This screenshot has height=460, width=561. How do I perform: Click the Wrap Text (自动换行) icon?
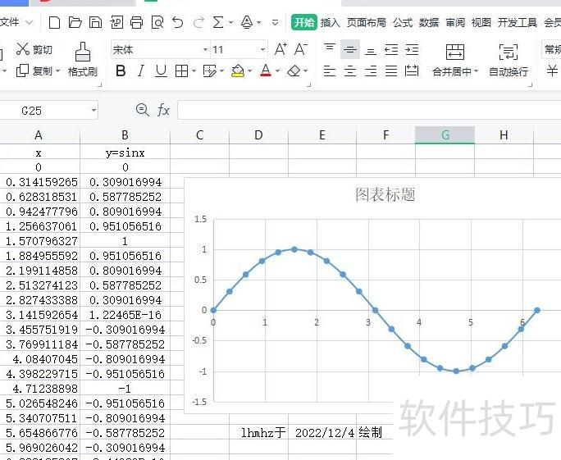pyautogui.click(x=509, y=53)
